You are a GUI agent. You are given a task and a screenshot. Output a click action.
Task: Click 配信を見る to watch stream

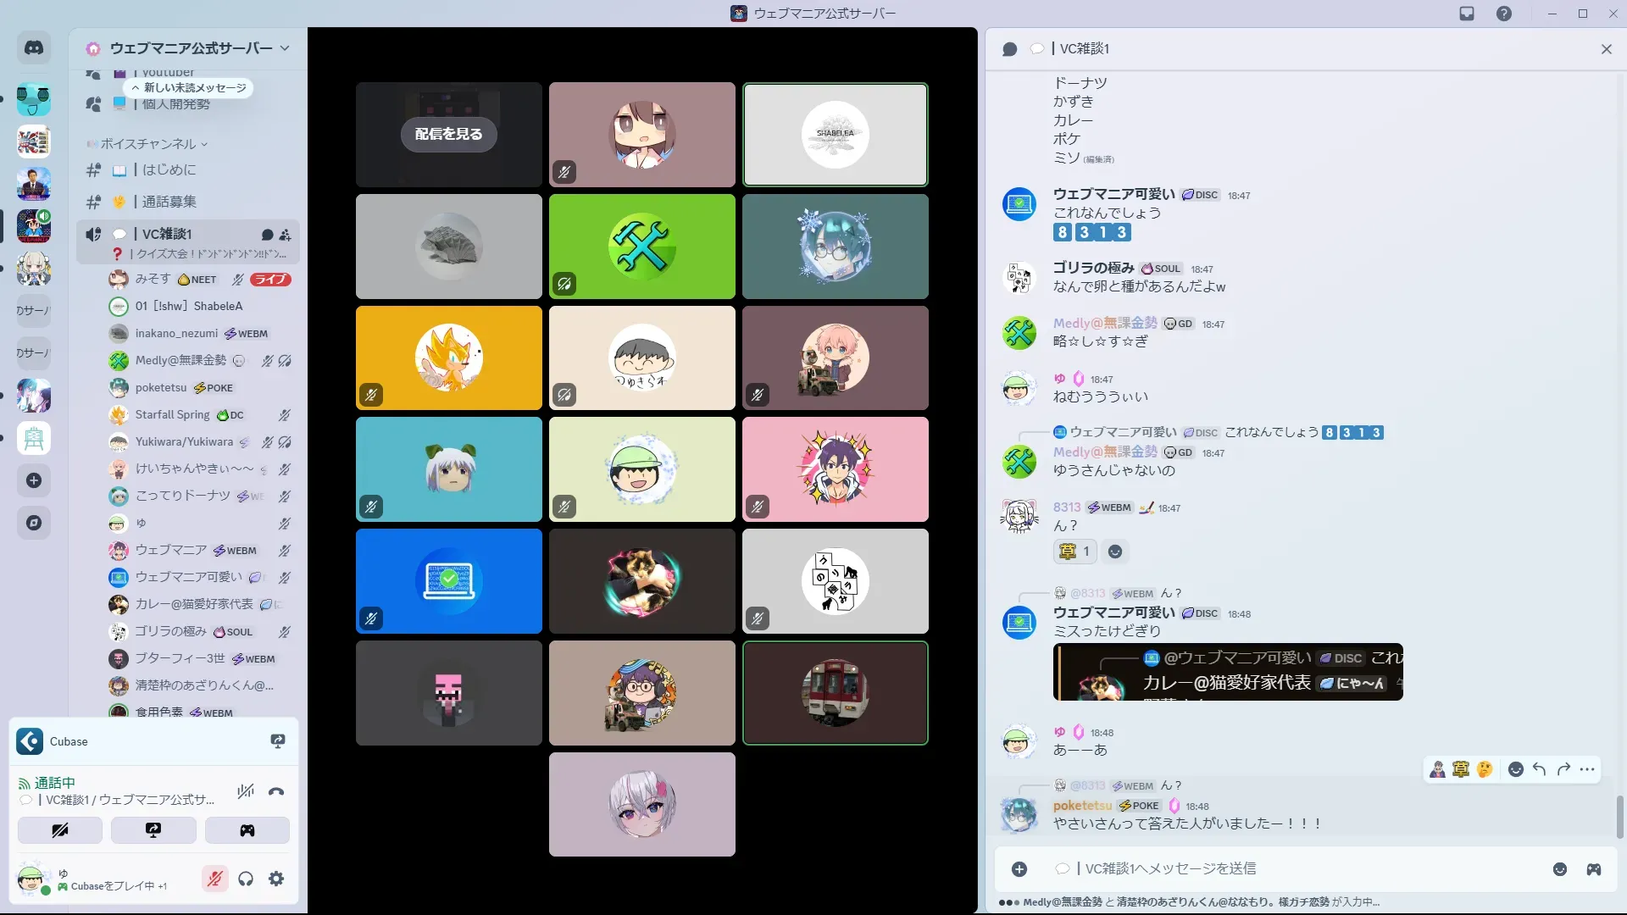pos(448,134)
